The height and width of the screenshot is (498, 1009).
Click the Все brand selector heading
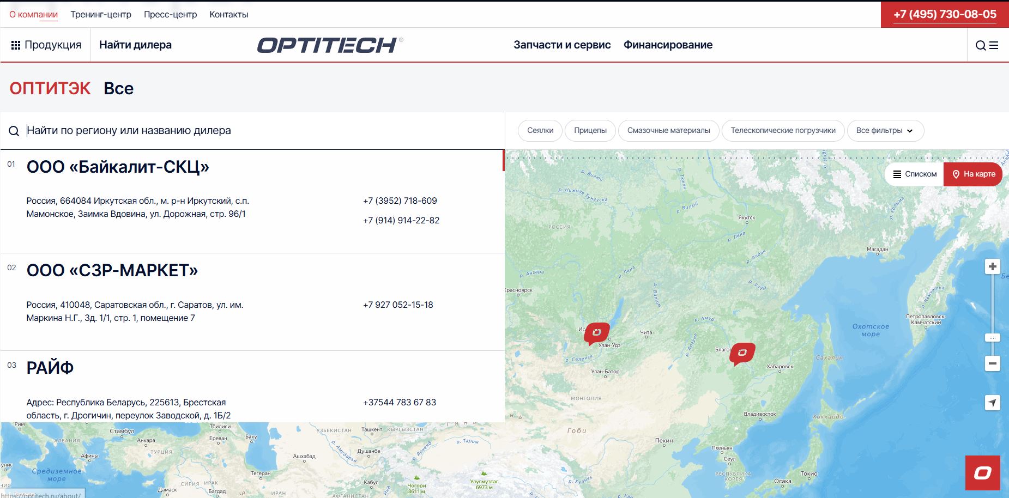[119, 88]
